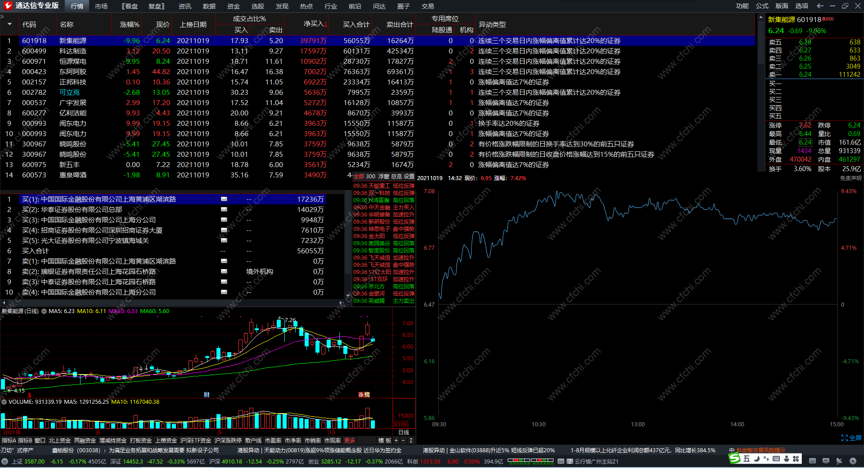
Task: Click the Sogou input method logo
Action: click(734, 458)
